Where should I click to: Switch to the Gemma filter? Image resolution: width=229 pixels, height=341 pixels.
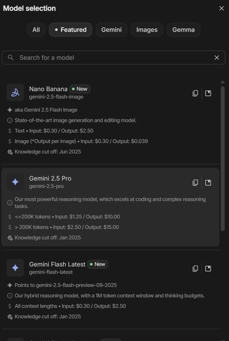click(183, 30)
